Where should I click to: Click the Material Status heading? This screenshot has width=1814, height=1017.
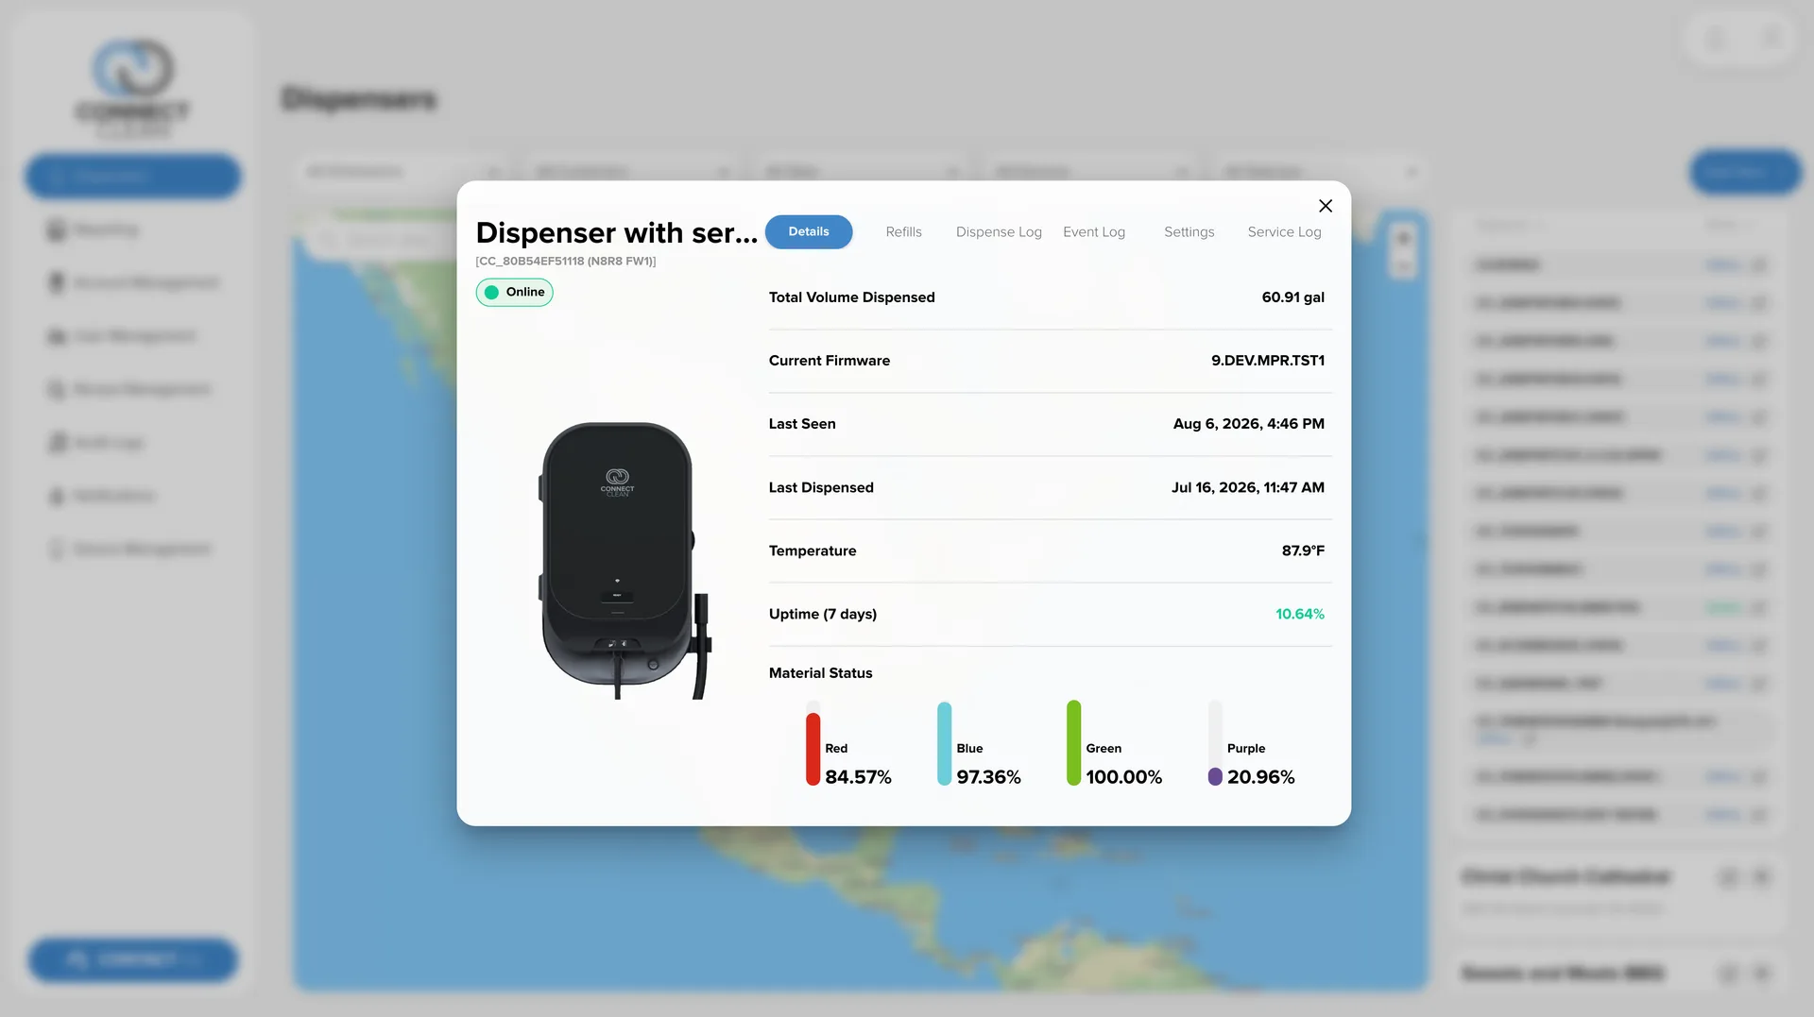coord(821,673)
